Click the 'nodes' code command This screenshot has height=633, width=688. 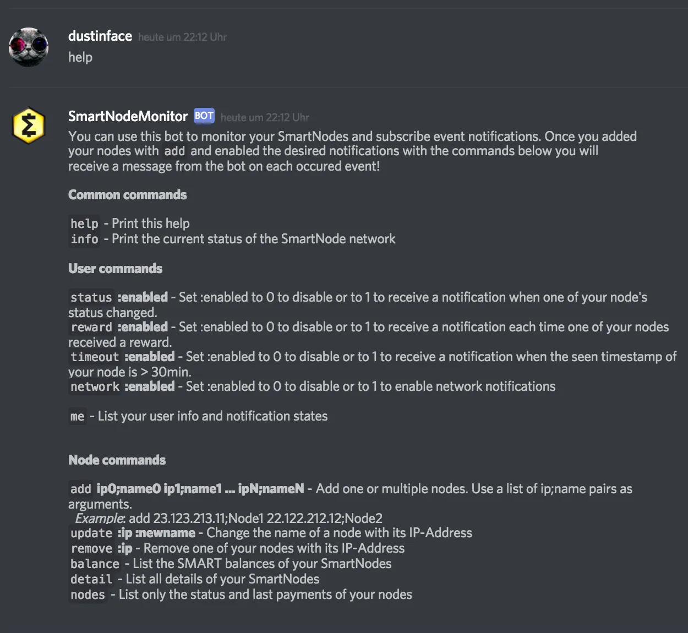coord(88,594)
